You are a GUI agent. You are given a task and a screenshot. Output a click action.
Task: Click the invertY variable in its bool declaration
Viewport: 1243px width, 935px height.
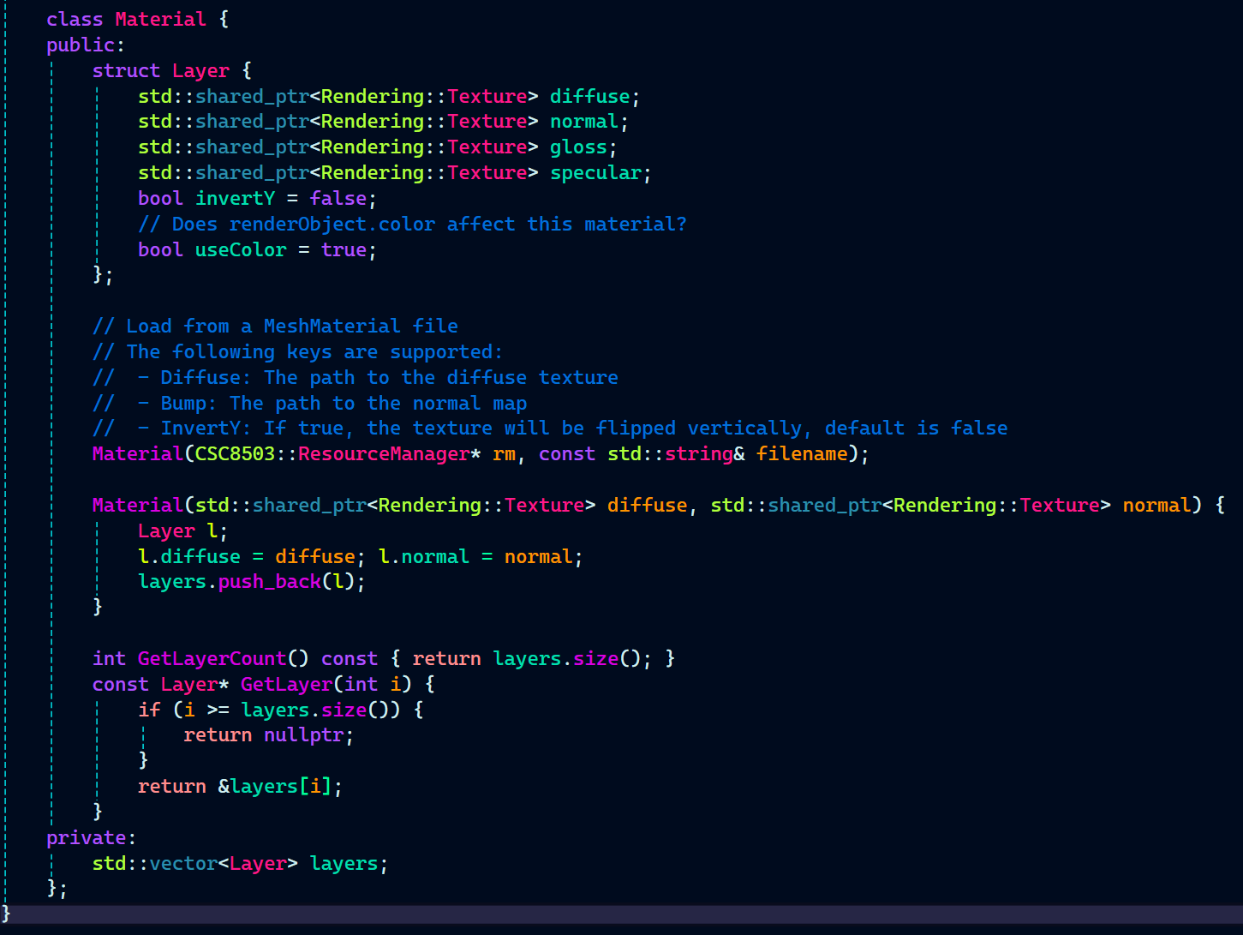point(235,199)
